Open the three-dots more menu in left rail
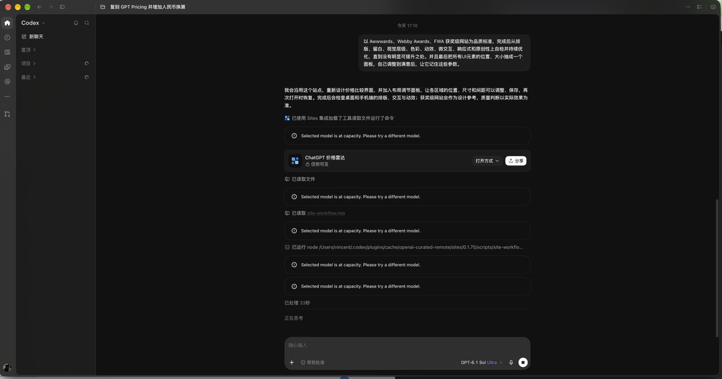 (x=7, y=97)
